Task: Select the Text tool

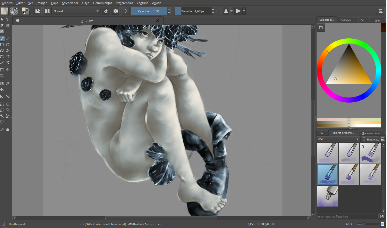Action: pos(8,19)
